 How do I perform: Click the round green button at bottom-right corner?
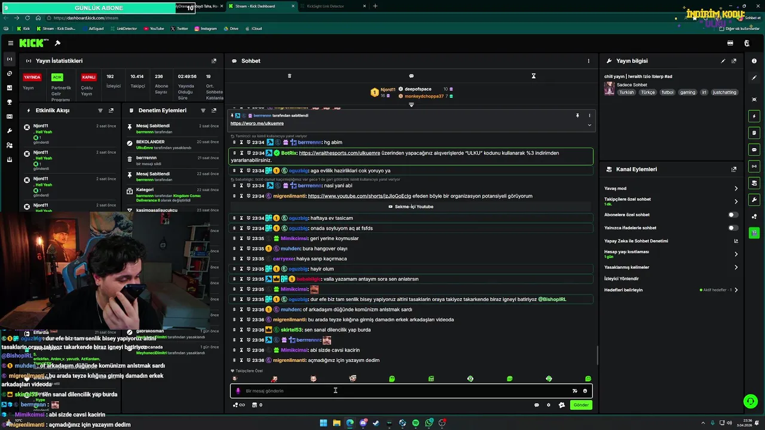point(750,401)
